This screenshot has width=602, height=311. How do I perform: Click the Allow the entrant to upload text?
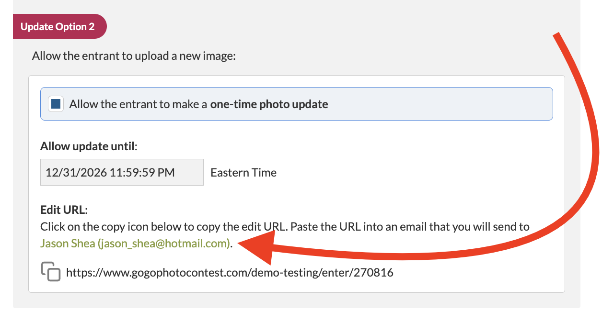pyautogui.click(x=134, y=56)
